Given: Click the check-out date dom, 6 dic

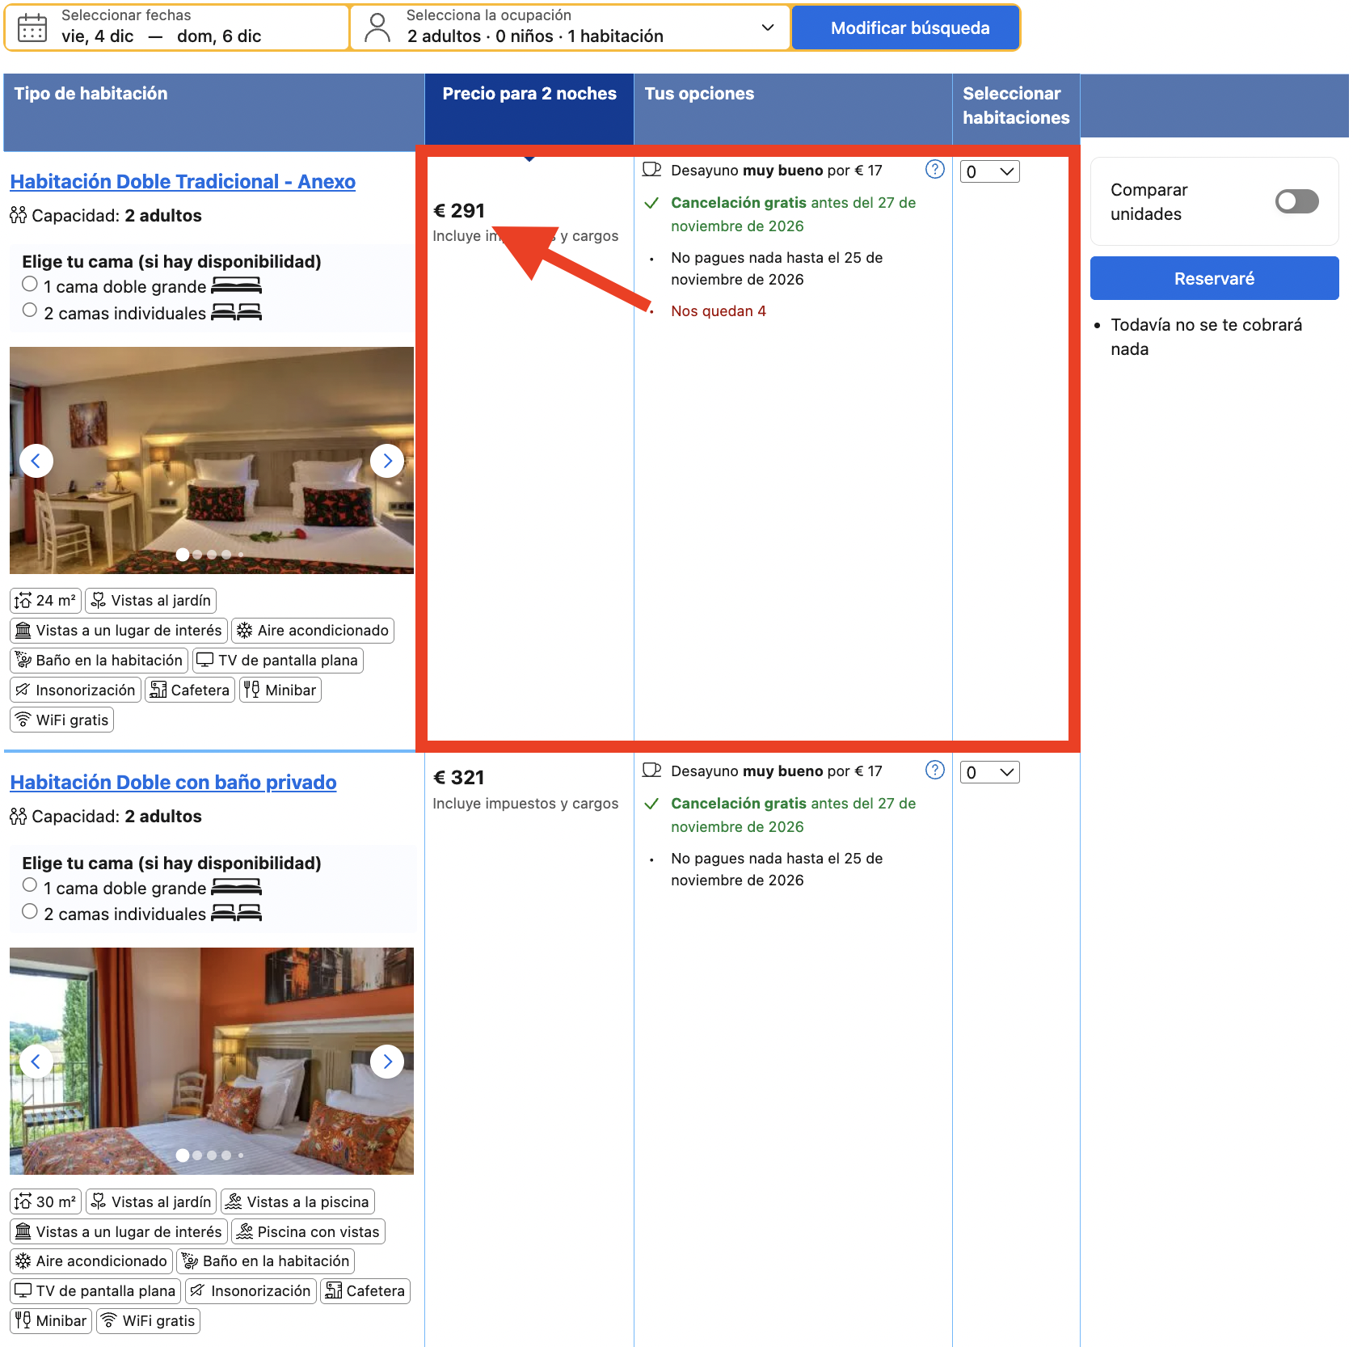Looking at the screenshot, I should (219, 36).
